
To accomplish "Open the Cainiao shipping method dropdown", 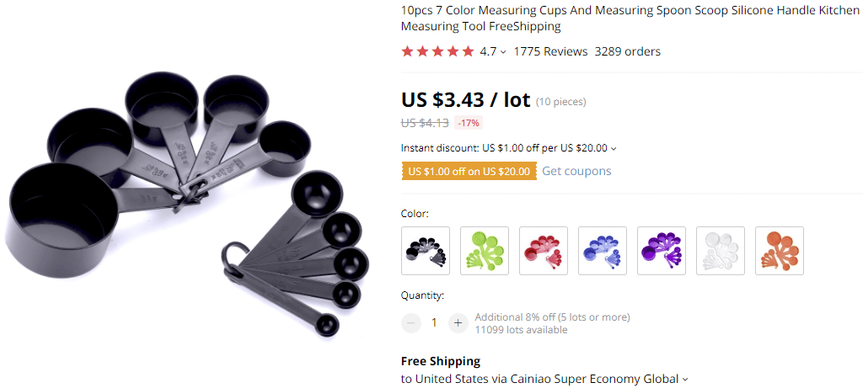I will tap(685, 380).
